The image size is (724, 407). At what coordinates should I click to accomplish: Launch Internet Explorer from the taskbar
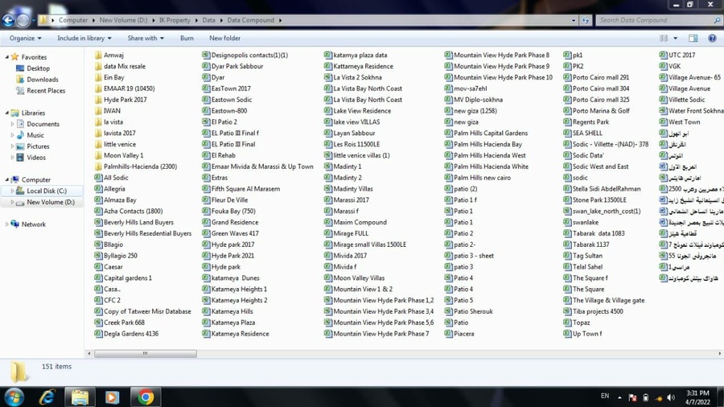pos(47,397)
